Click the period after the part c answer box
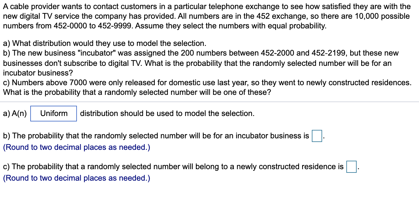The width and height of the screenshot is (419, 203). 358,168
